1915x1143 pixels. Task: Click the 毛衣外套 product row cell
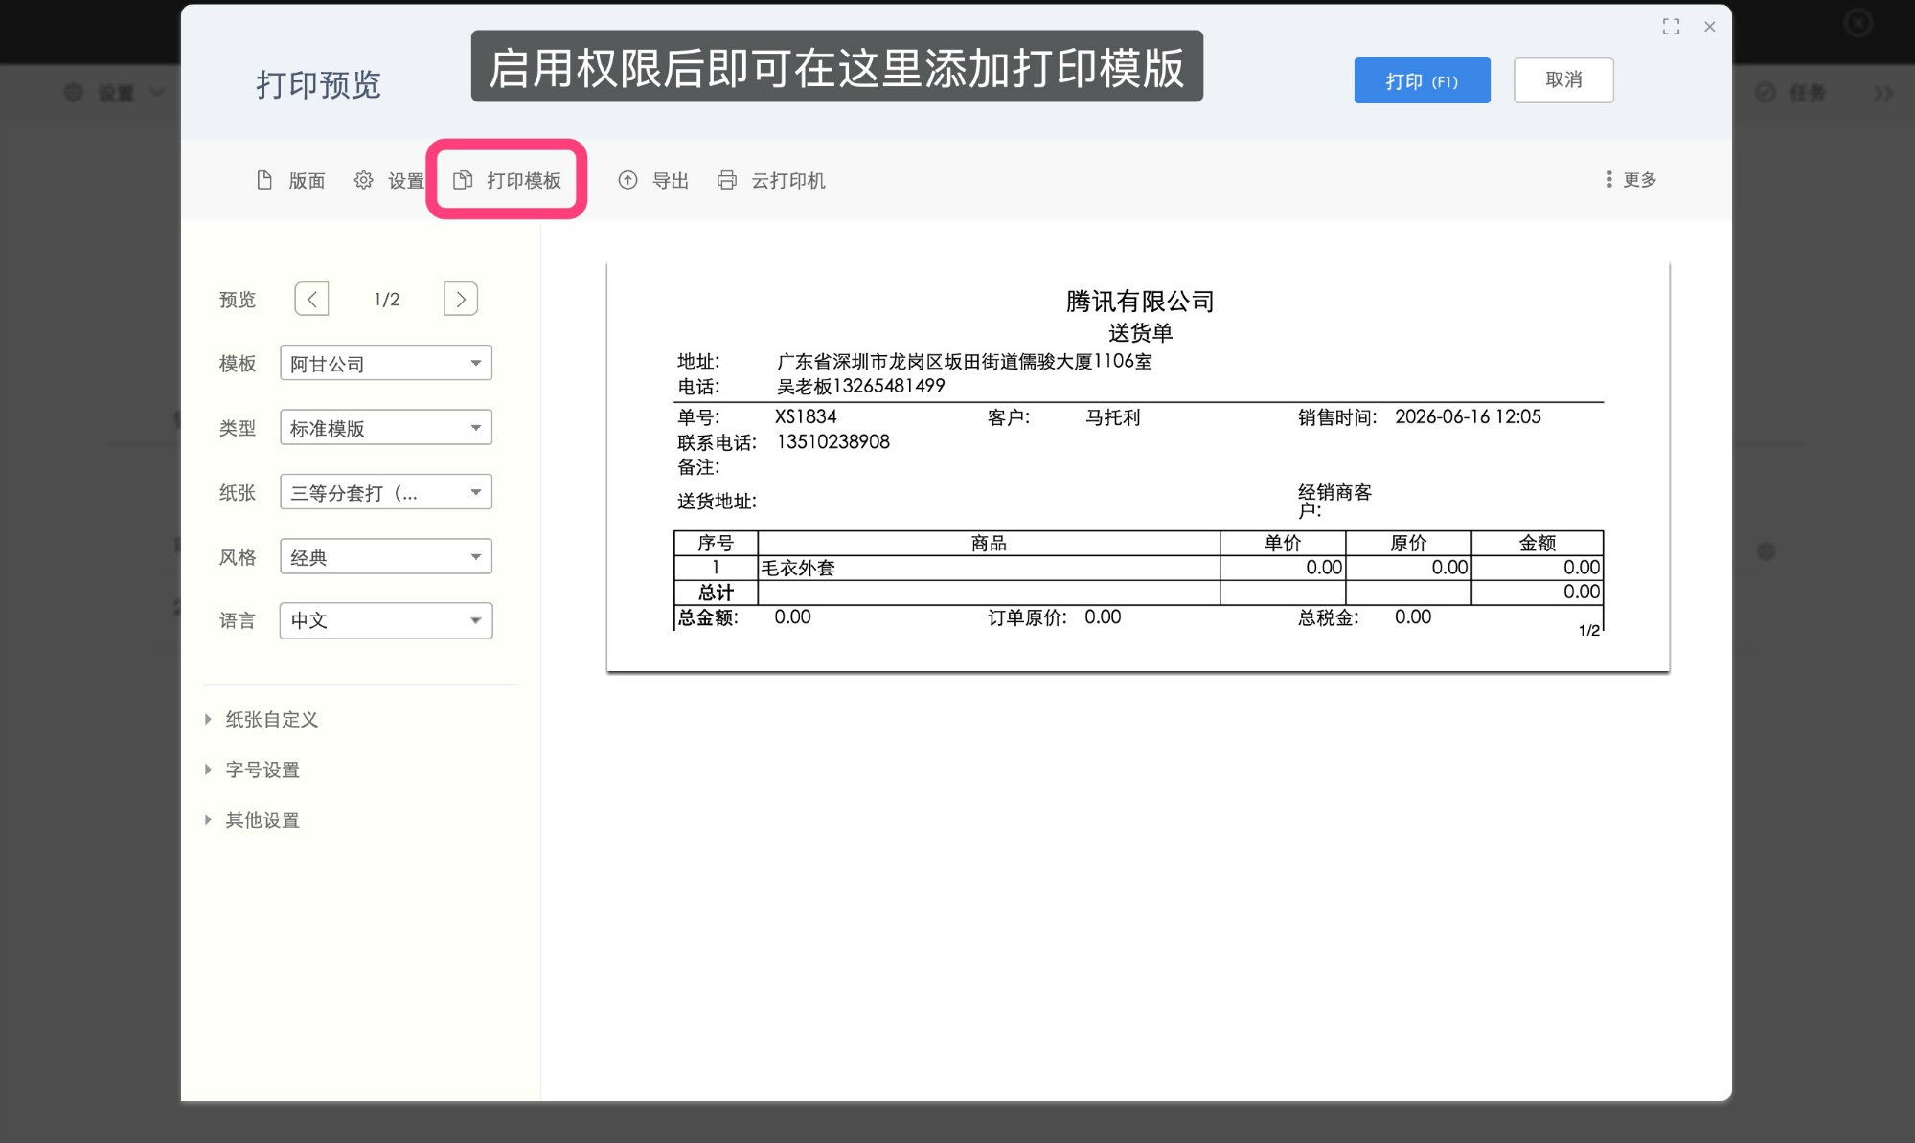coord(989,568)
